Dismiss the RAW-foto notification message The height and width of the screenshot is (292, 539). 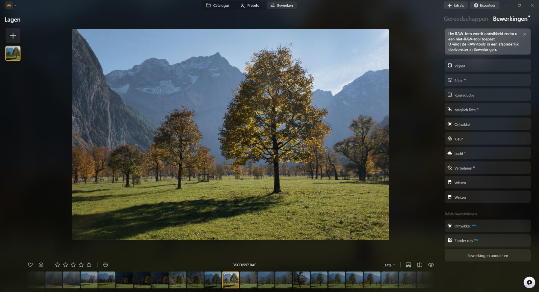click(525, 34)
